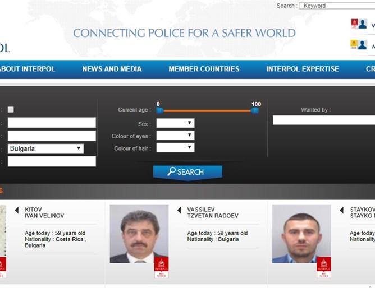The image size is (375, 288).
Task: Open the MEMBER COUNTRIES menu
Action: pyautogui.click(x=204, y=69)
